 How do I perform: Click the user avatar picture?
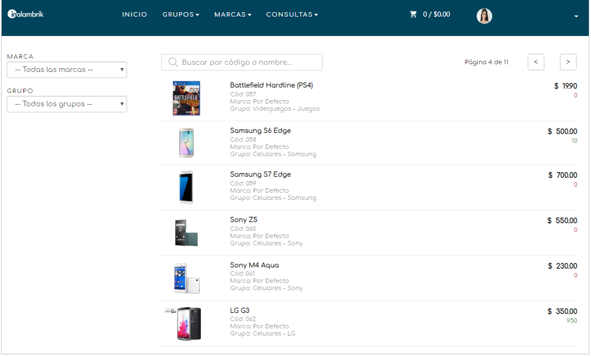484,16
